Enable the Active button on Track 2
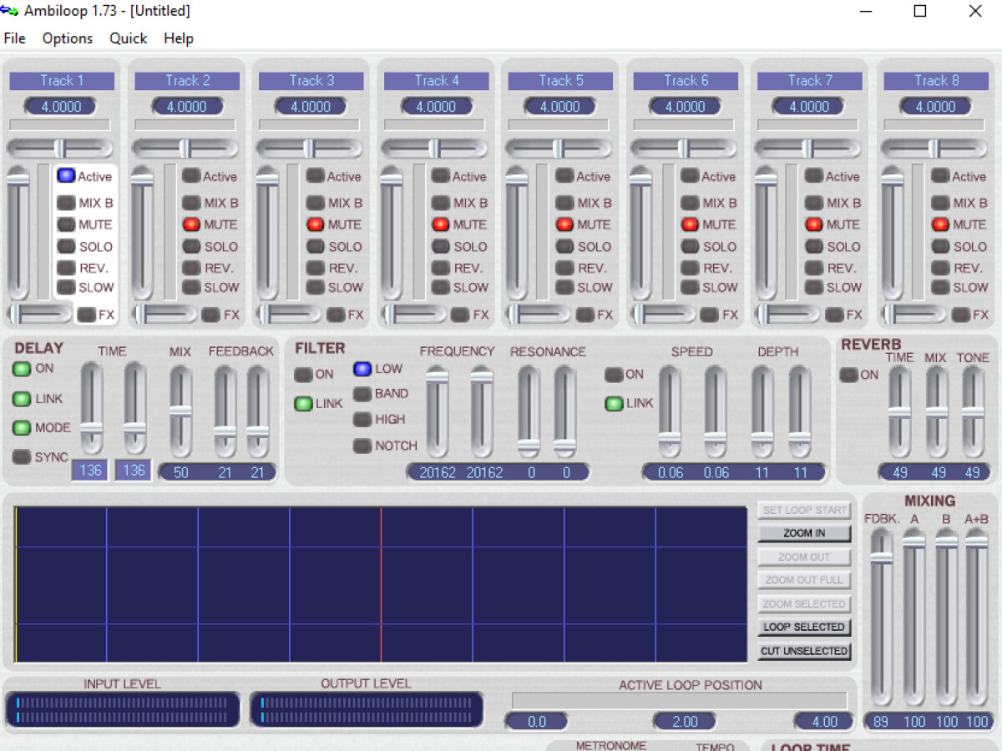1002x751 pixels. coord(192,175)
